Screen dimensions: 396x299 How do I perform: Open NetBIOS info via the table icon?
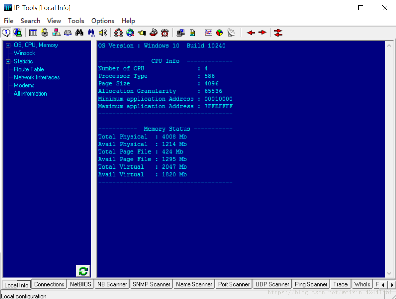click(x=33, y=33)
